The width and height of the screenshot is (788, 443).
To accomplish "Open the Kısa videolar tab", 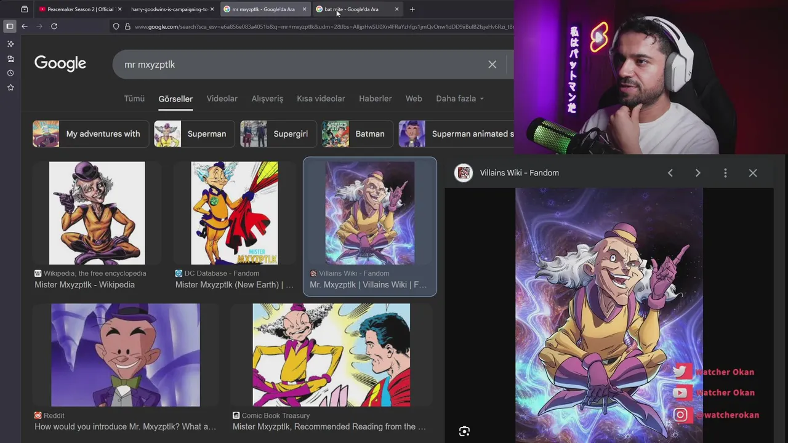I will click(321, 98).
